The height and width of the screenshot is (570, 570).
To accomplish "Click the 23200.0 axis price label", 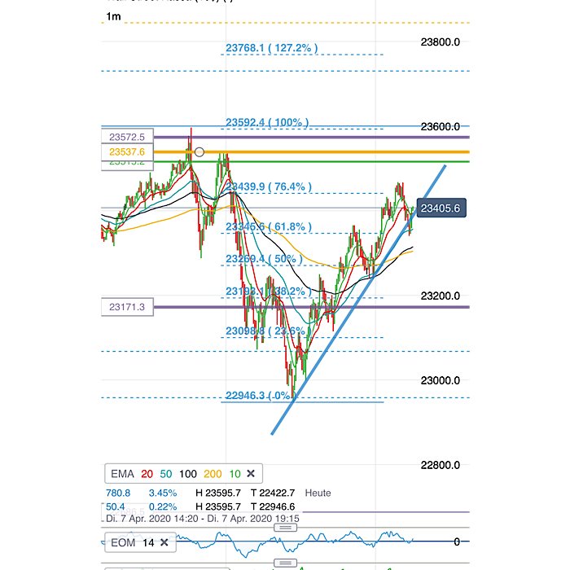I will point(441,296).
